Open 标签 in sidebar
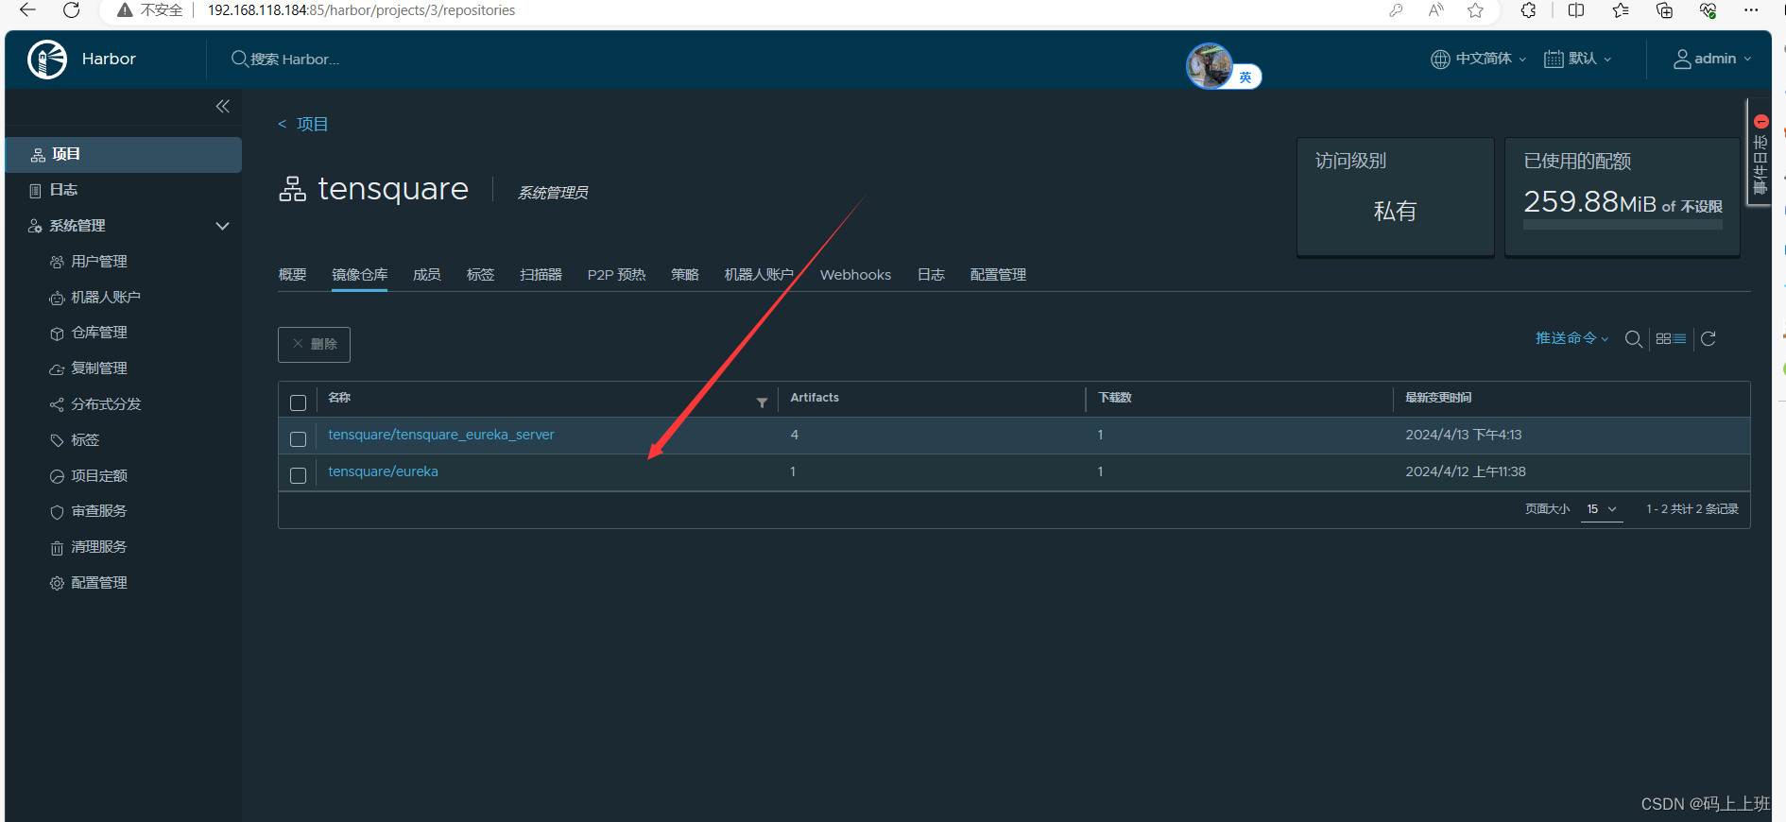 pos(85,440)
